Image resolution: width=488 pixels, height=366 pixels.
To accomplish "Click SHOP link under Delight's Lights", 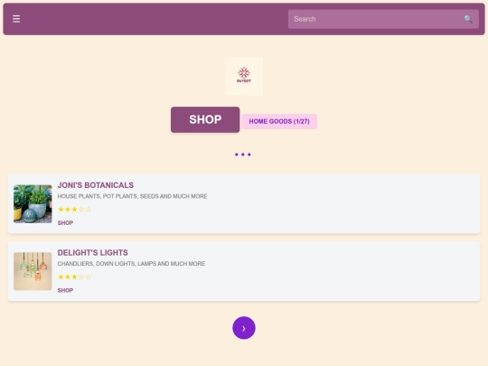I will (65, 290).
